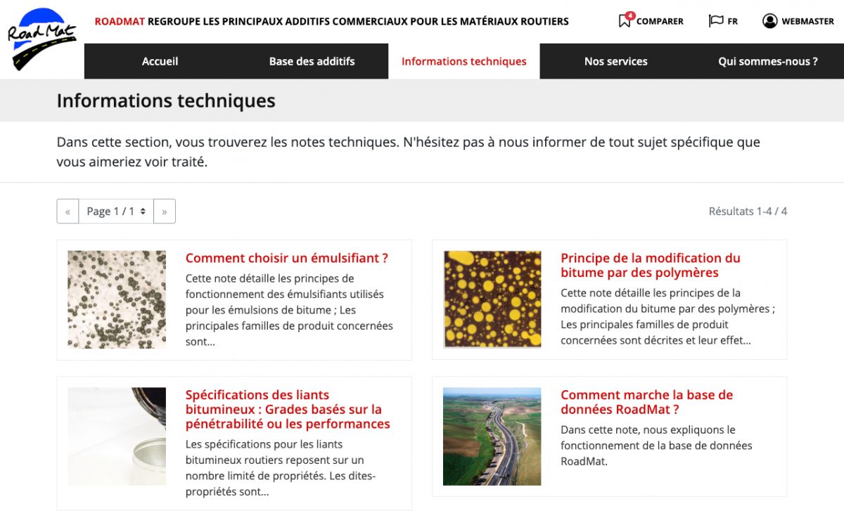Go to Qui sommes-nous ? page
844x525 pixels.
tap(767, 61)
